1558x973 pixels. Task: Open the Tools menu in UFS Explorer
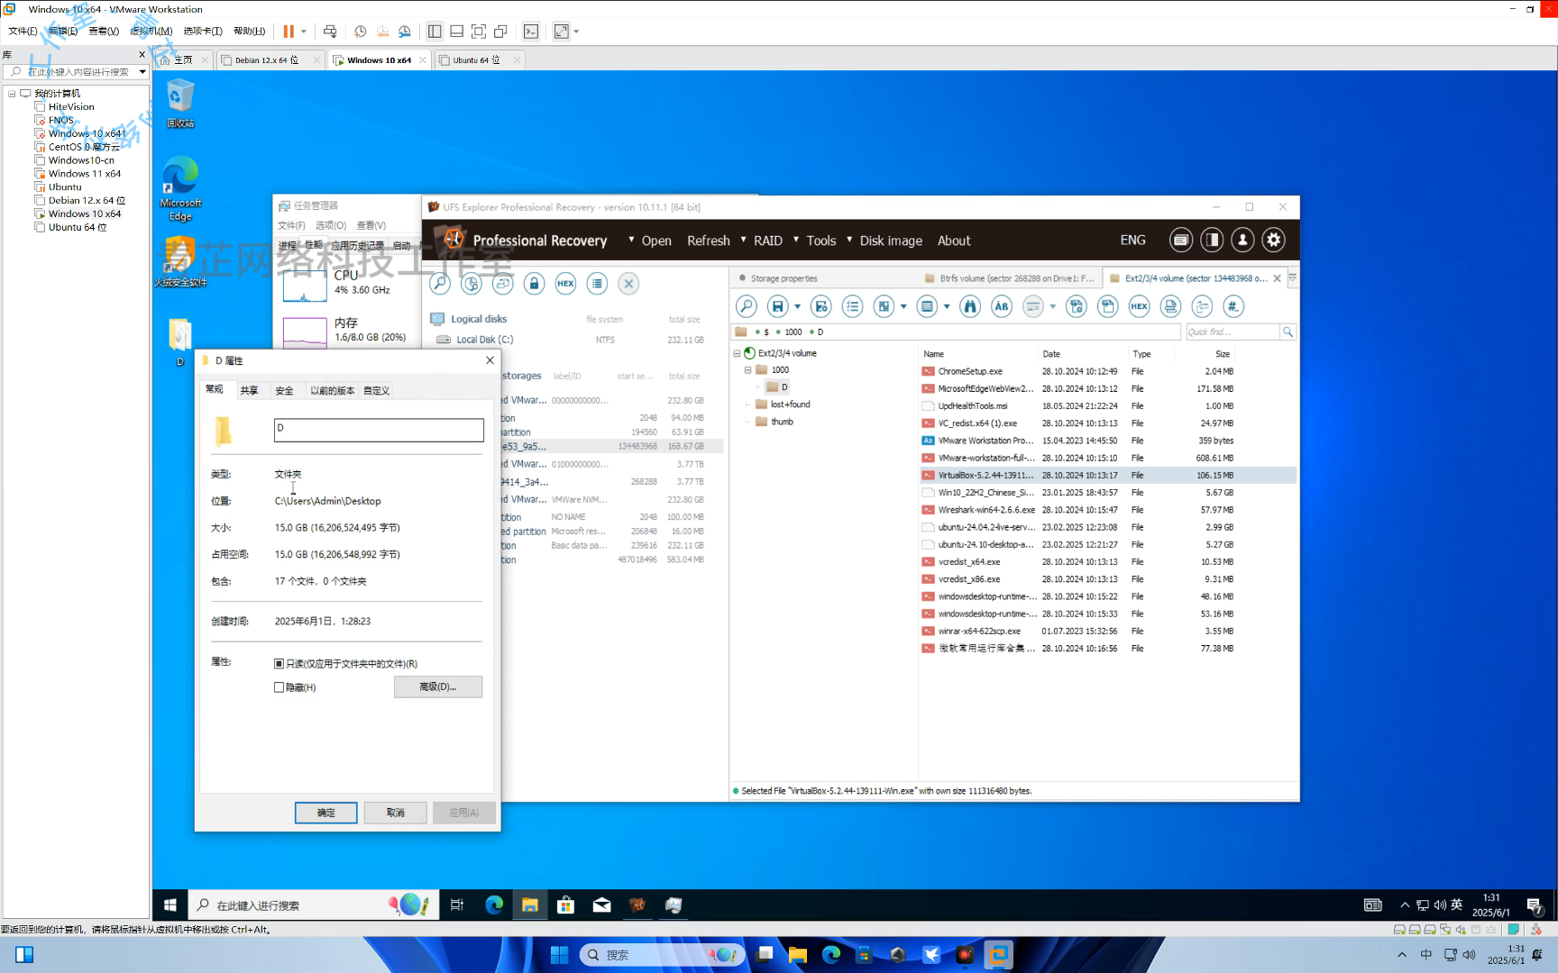click(x=820, y=241)
